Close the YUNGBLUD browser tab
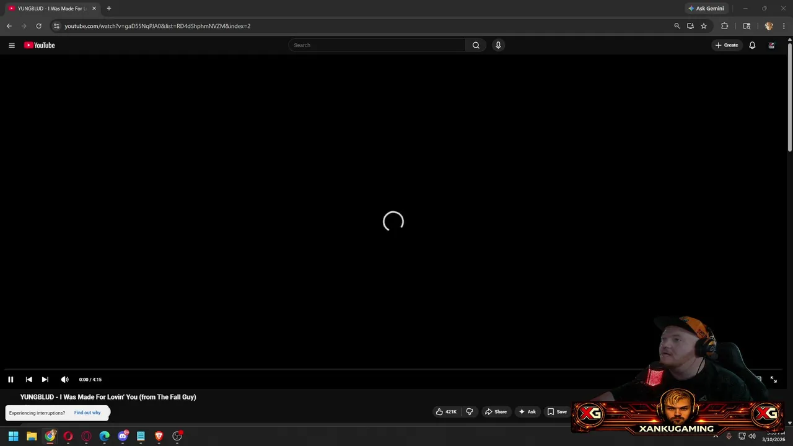 click(x=94, y=9)
